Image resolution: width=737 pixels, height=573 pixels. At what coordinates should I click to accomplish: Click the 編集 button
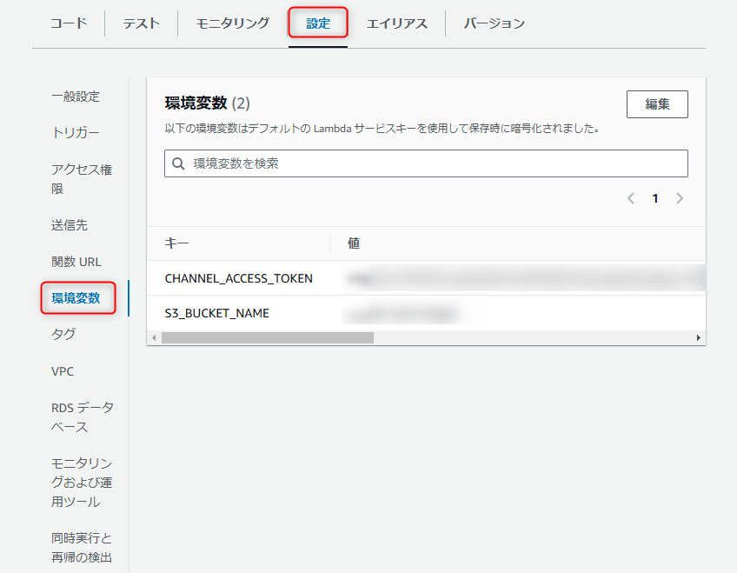(657, 104)
